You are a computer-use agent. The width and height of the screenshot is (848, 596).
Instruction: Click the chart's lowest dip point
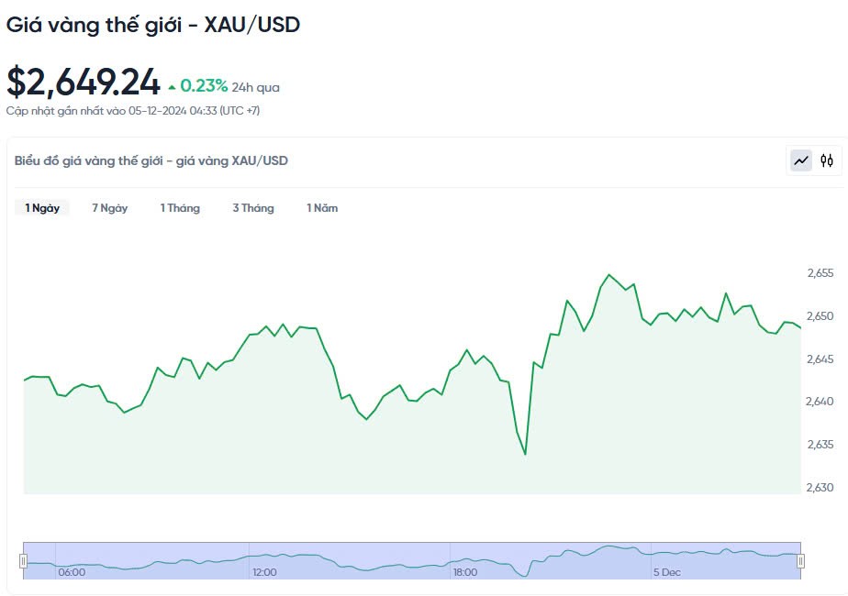[x=525, y=454]
